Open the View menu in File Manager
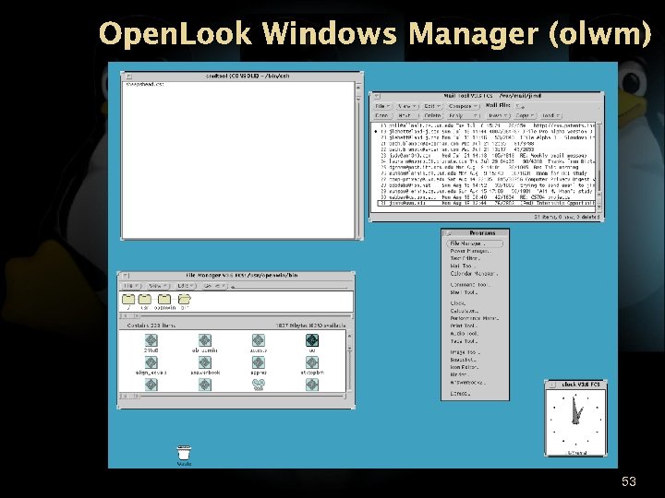 tap(158, 286)
